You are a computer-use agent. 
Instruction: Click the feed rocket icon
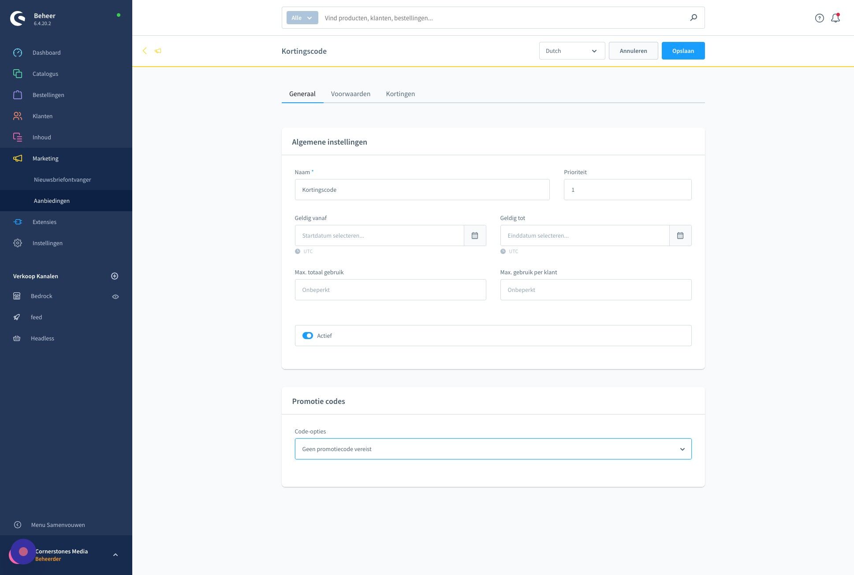coord(17,317)
